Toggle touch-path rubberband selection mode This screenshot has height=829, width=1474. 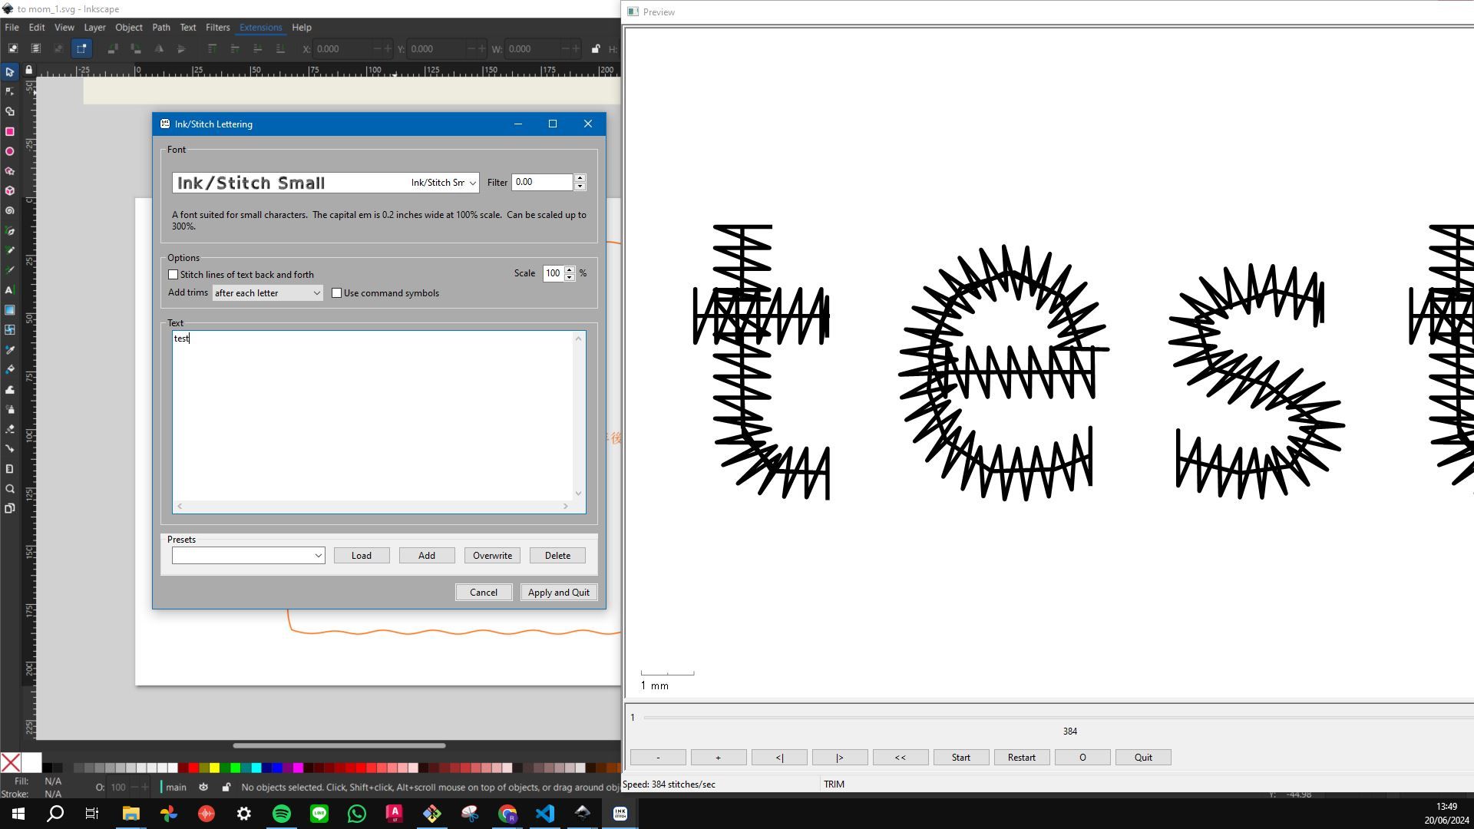click(x=81, y=48)
